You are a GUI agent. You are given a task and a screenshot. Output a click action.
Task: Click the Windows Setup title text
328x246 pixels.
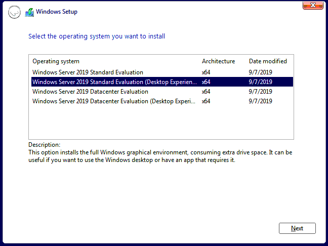tap(57, 12)
